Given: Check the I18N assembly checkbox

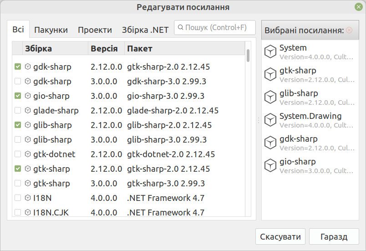Looking at the screenshot, I should coord(18,198).
